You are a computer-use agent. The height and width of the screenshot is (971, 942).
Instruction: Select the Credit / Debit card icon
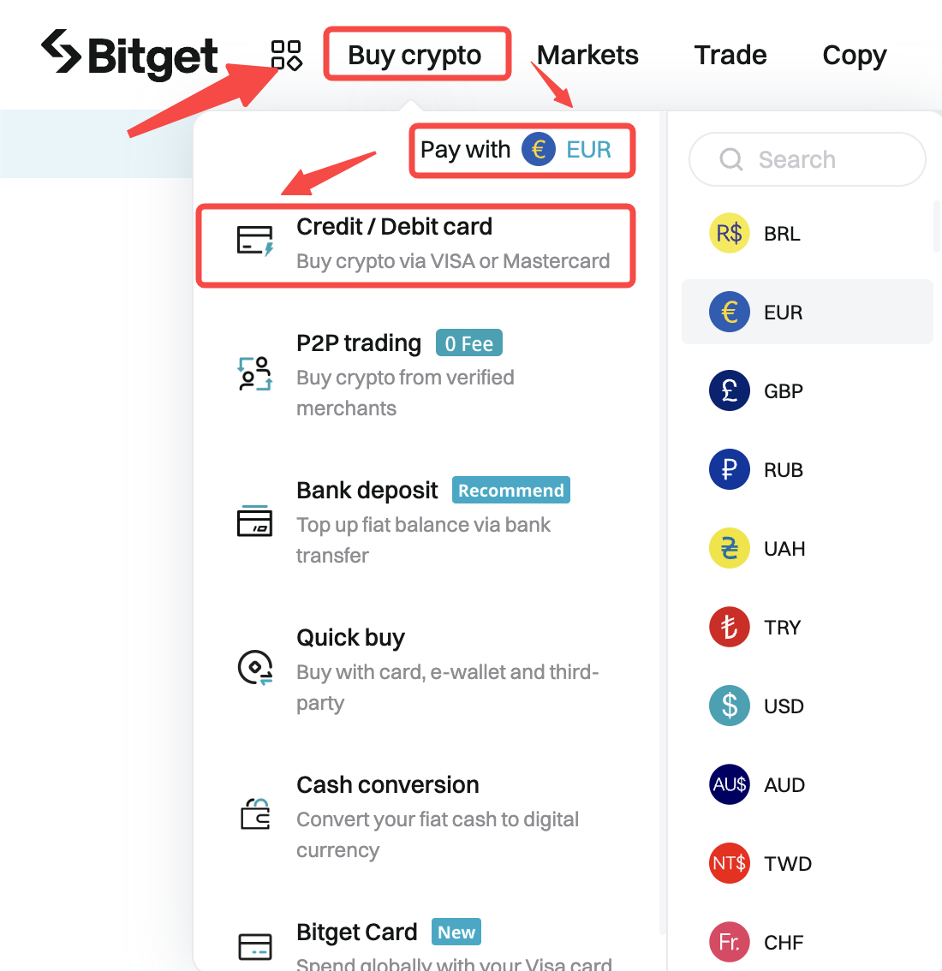tap(254, 241)
